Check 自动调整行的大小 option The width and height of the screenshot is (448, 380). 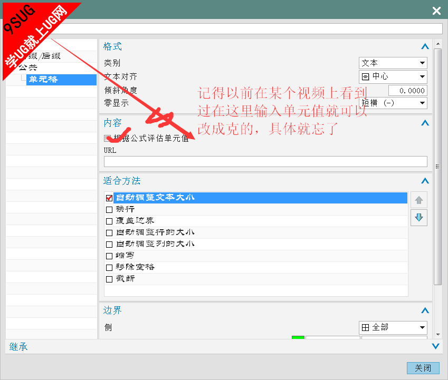click(x=109, y=233)
